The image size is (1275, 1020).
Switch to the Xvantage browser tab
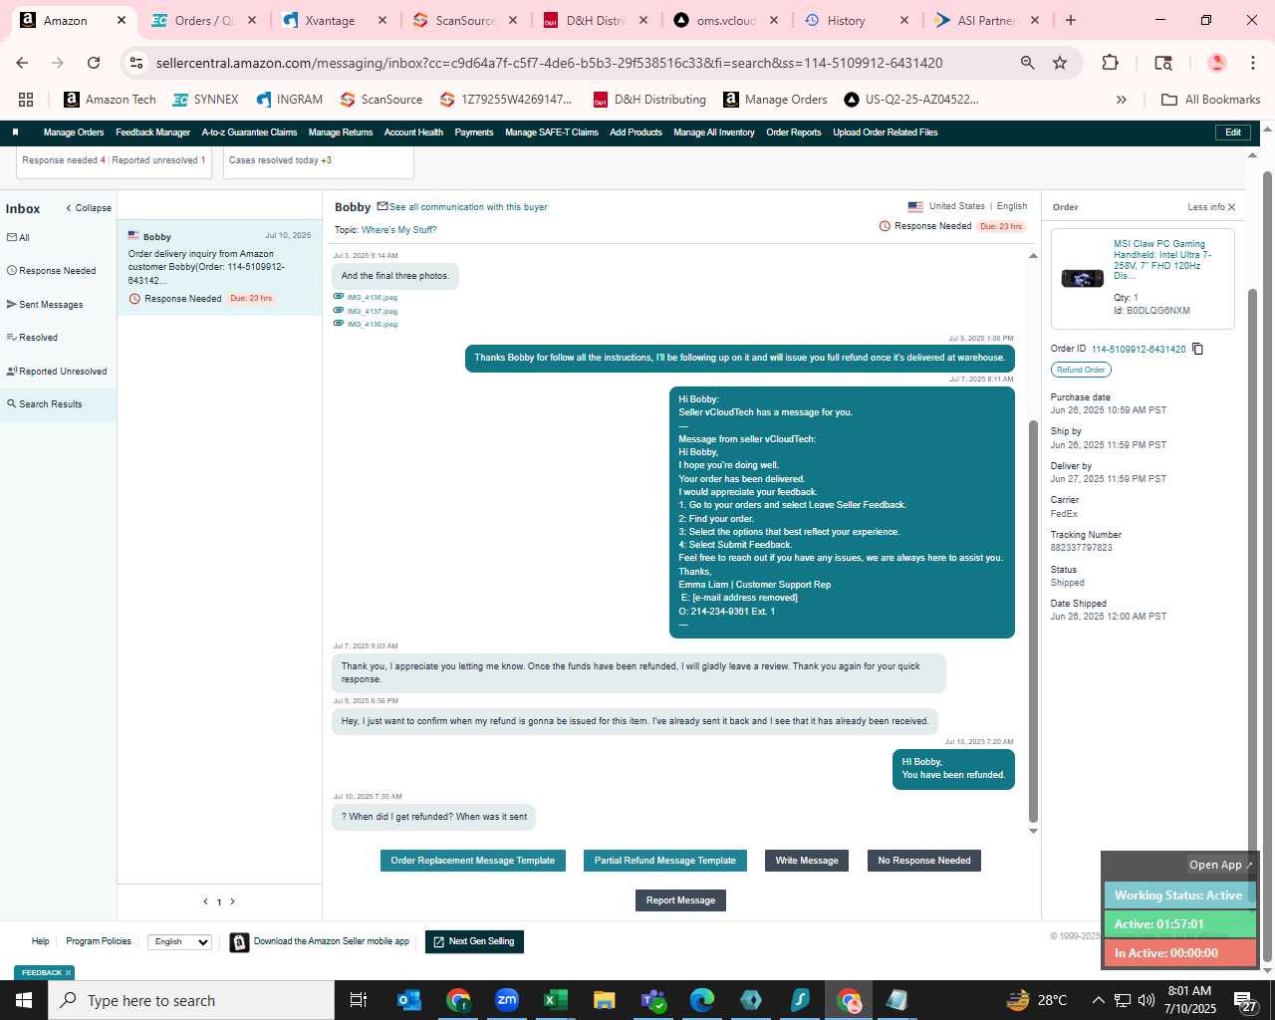coord(334,20)
